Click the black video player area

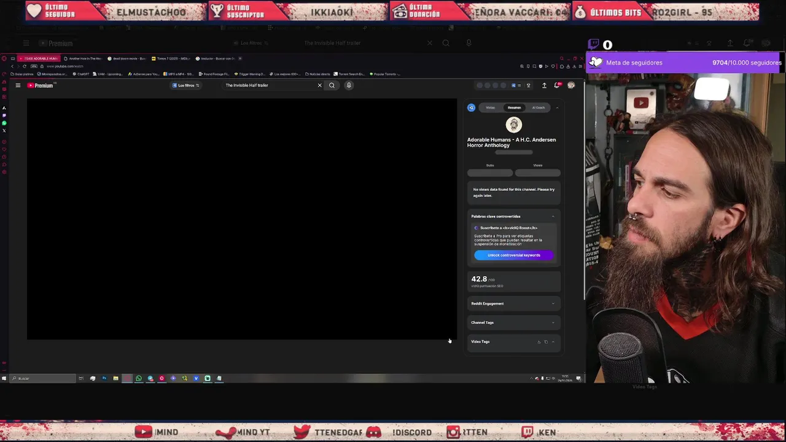click(x=242, y=219)
